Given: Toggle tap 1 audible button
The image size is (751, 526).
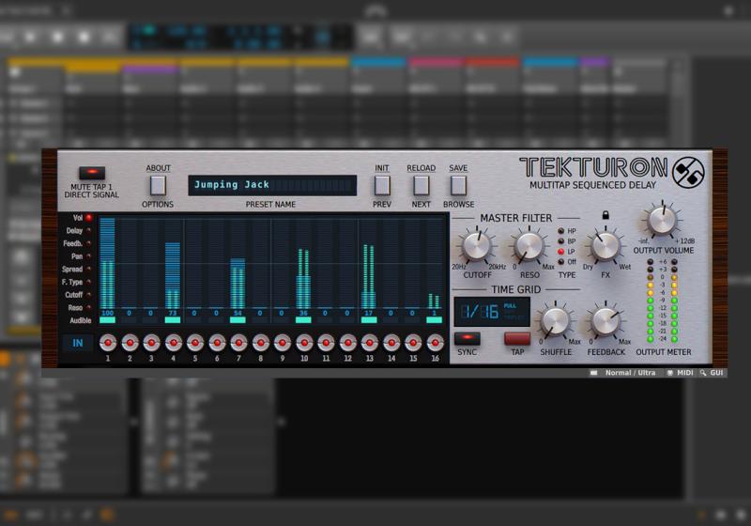Looking at the screenshot, I should click(x=107, y=320).
